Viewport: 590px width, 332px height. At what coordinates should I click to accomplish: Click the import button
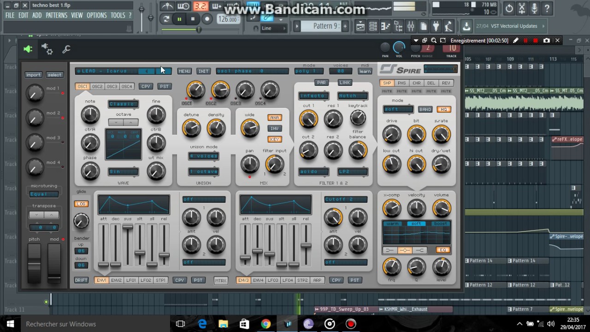[x=33, y=75]
